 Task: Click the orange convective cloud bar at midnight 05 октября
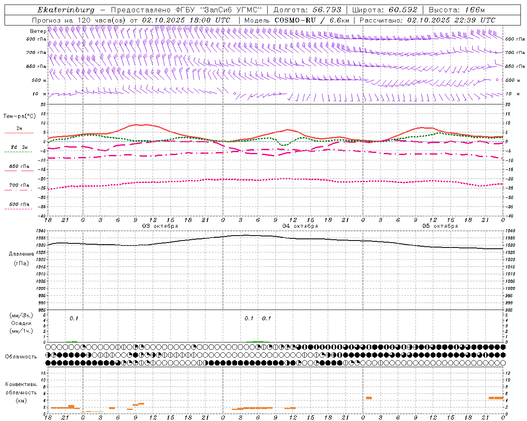(369, 398)
